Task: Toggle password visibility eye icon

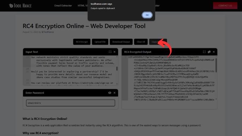Action: [x=110, y=93]
